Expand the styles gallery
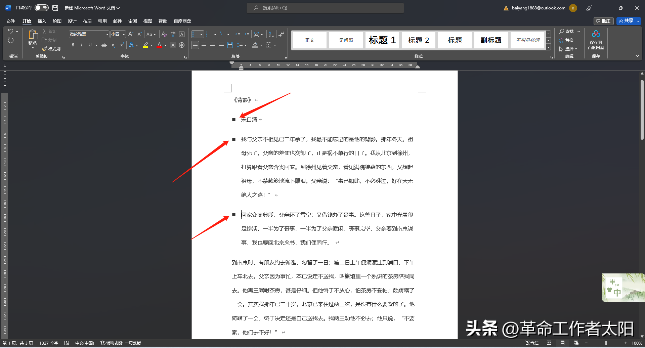Viewport: 645px width, 348px height. [549, 47]
